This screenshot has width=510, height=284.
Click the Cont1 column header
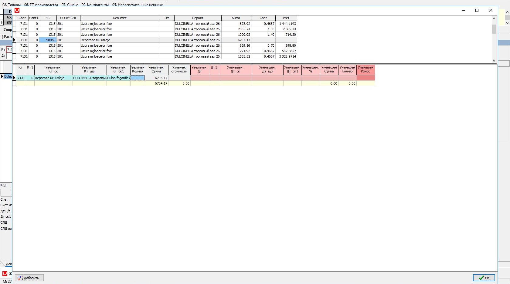(x=34, y=18)
